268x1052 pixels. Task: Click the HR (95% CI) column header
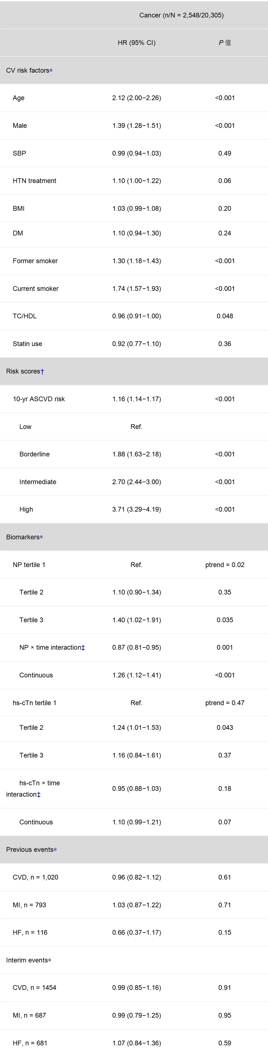tap(136, 42)
